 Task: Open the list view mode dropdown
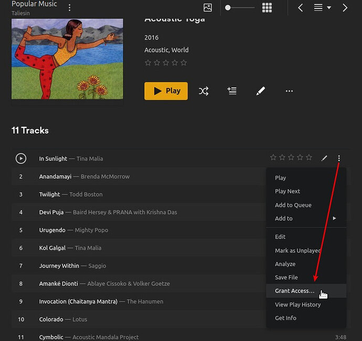pos(322,8)
